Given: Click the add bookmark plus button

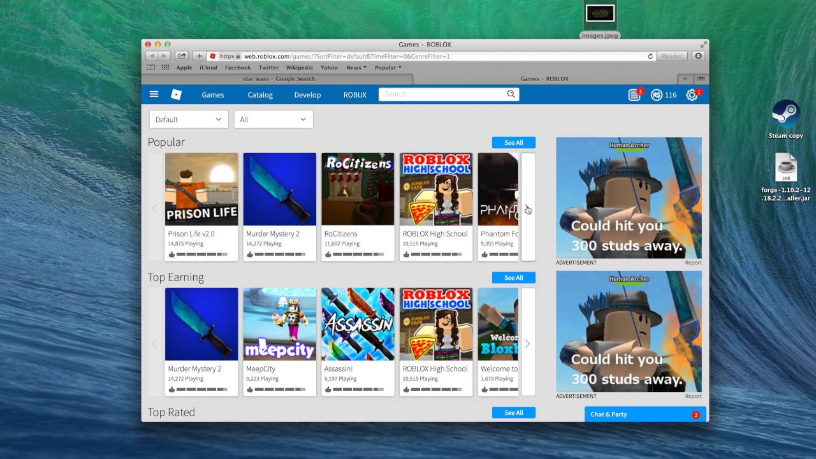Looking at the screenshot, I should coord(199,56).
